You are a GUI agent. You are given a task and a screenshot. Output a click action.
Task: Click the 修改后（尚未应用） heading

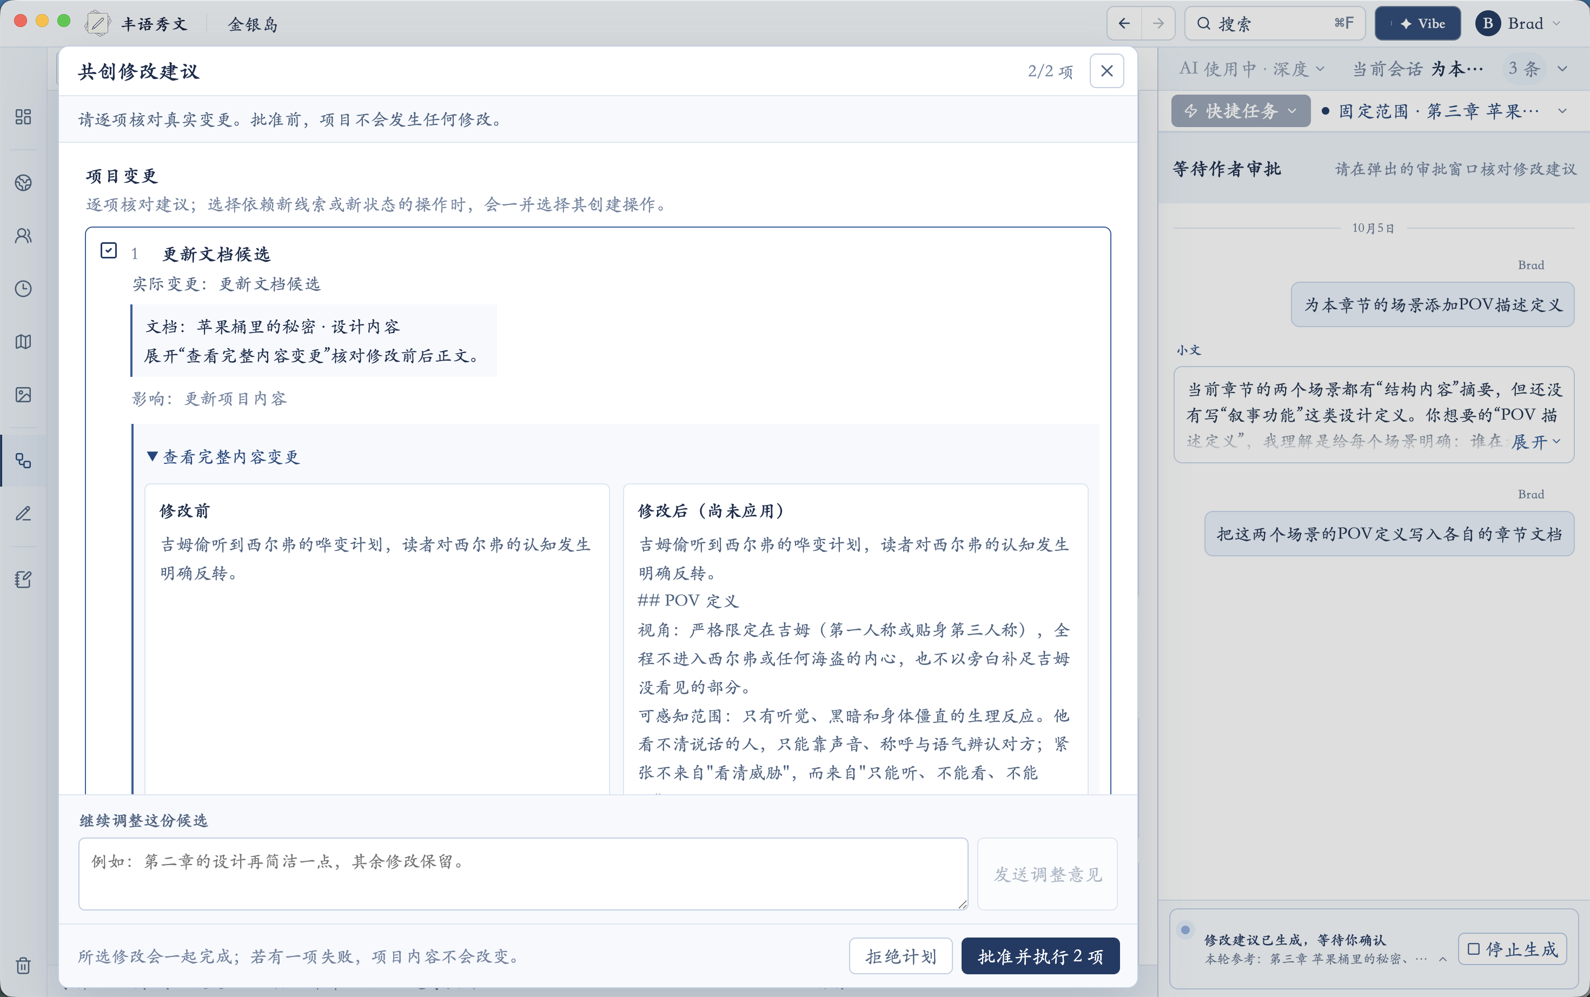tap(712, 510)
